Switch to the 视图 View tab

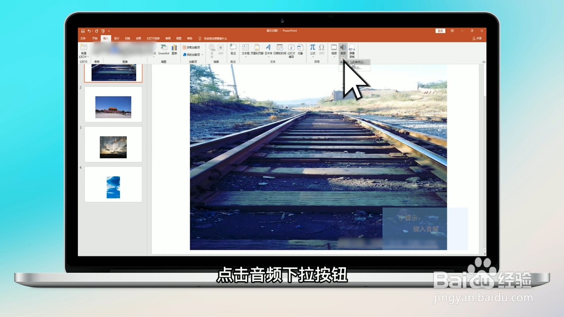pyautogui.click(x=179, y=38)
